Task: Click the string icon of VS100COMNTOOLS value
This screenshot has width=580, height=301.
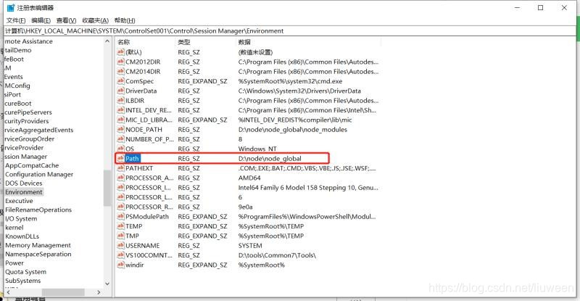Action: point(120,255)
